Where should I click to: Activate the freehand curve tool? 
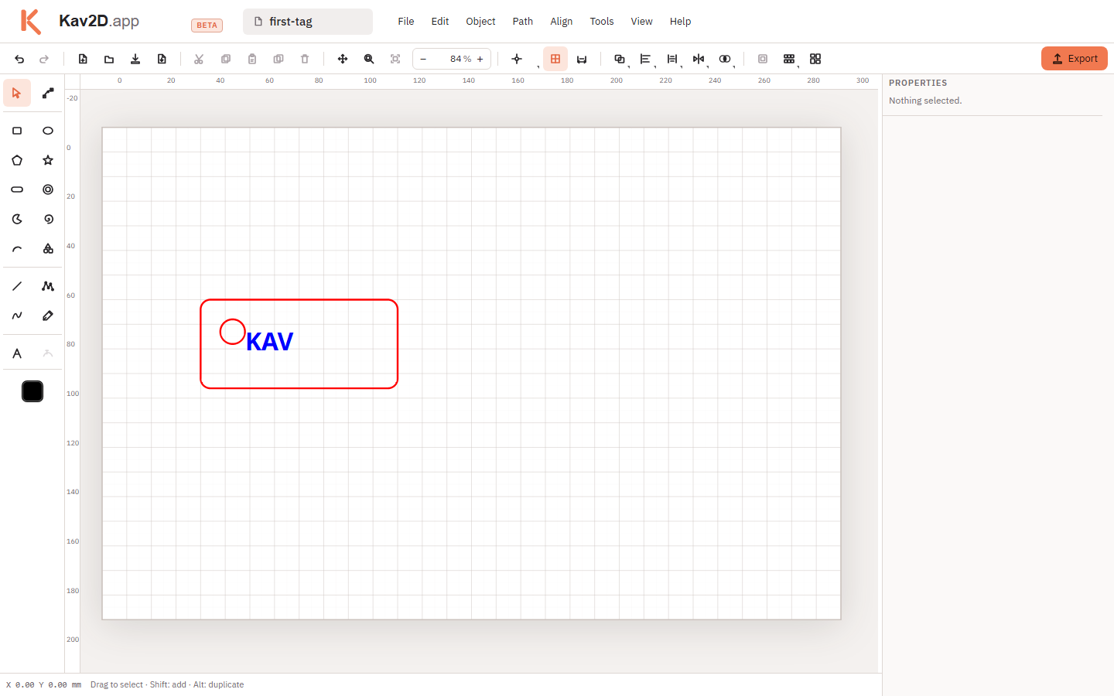point(17,316)
